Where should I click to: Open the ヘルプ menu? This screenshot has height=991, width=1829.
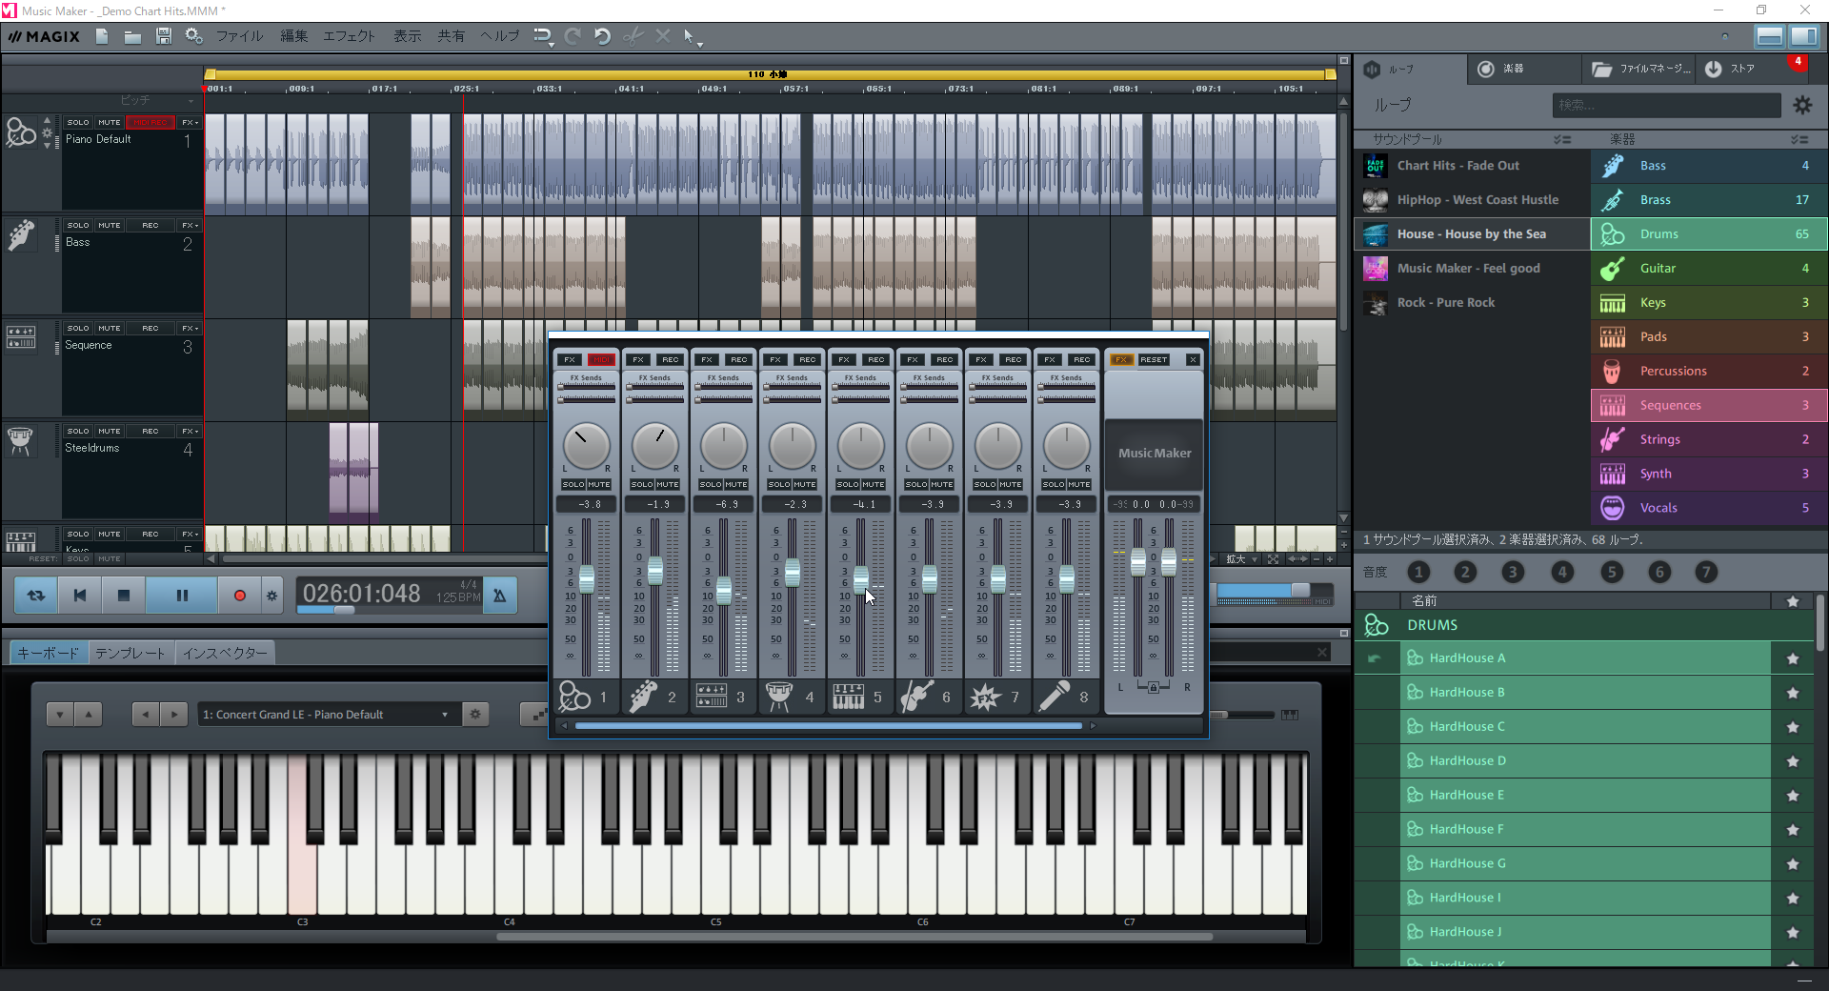(x=500, y=36)
